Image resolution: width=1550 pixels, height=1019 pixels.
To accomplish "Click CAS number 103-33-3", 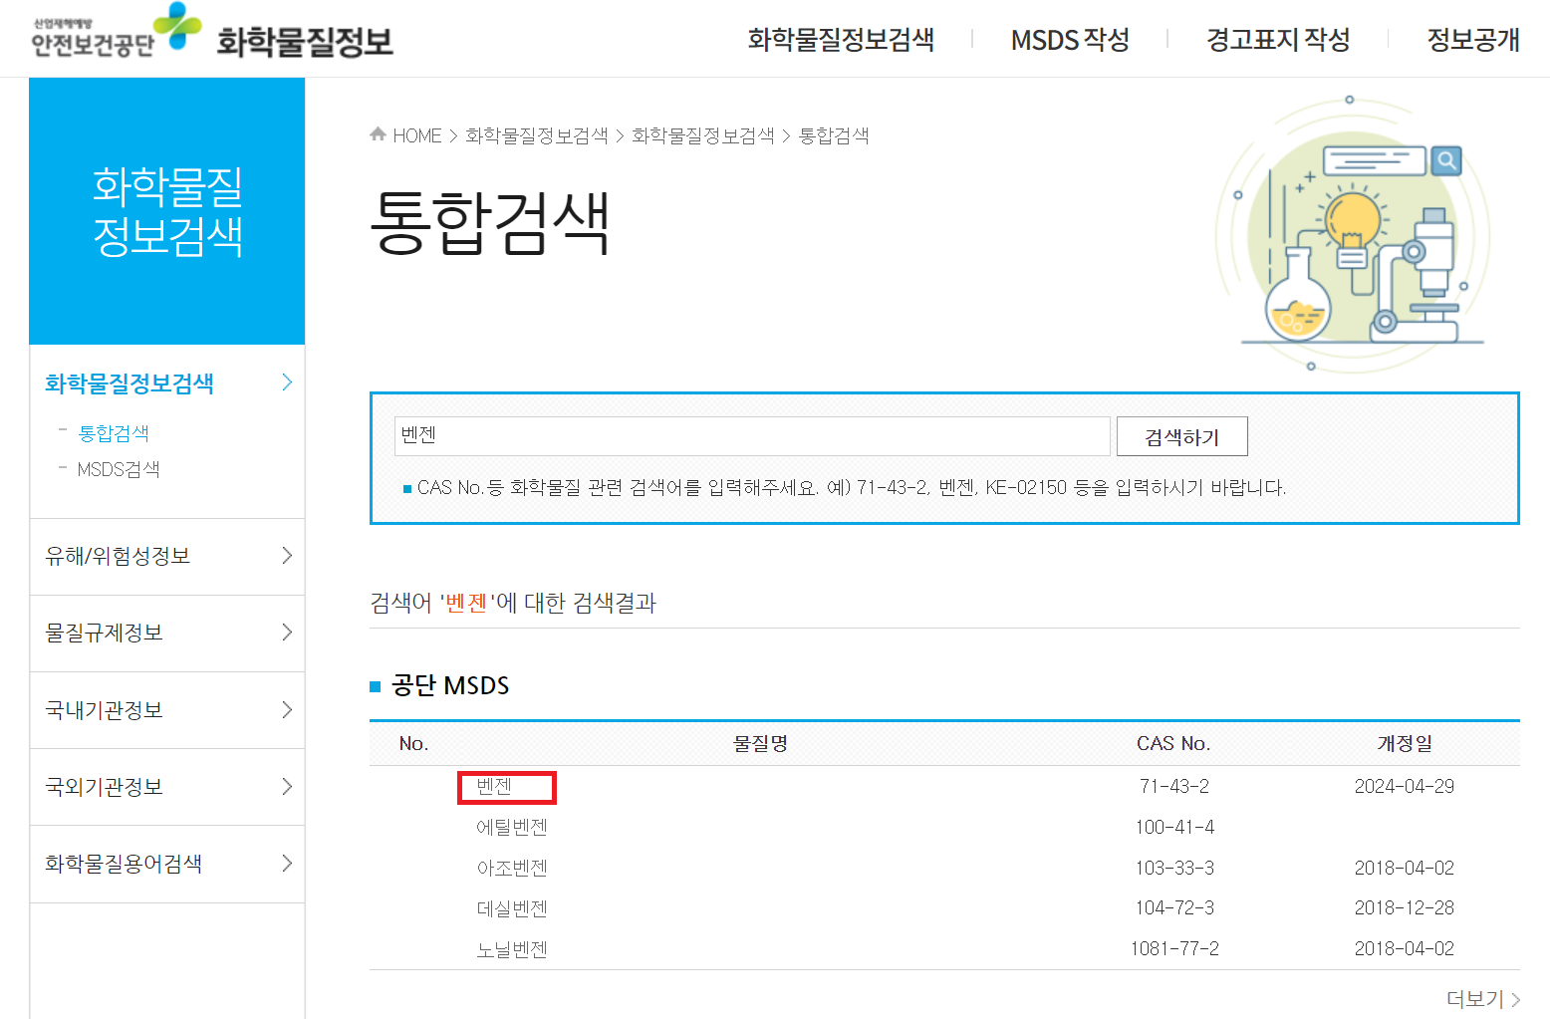I will [x=1174, y=868].
